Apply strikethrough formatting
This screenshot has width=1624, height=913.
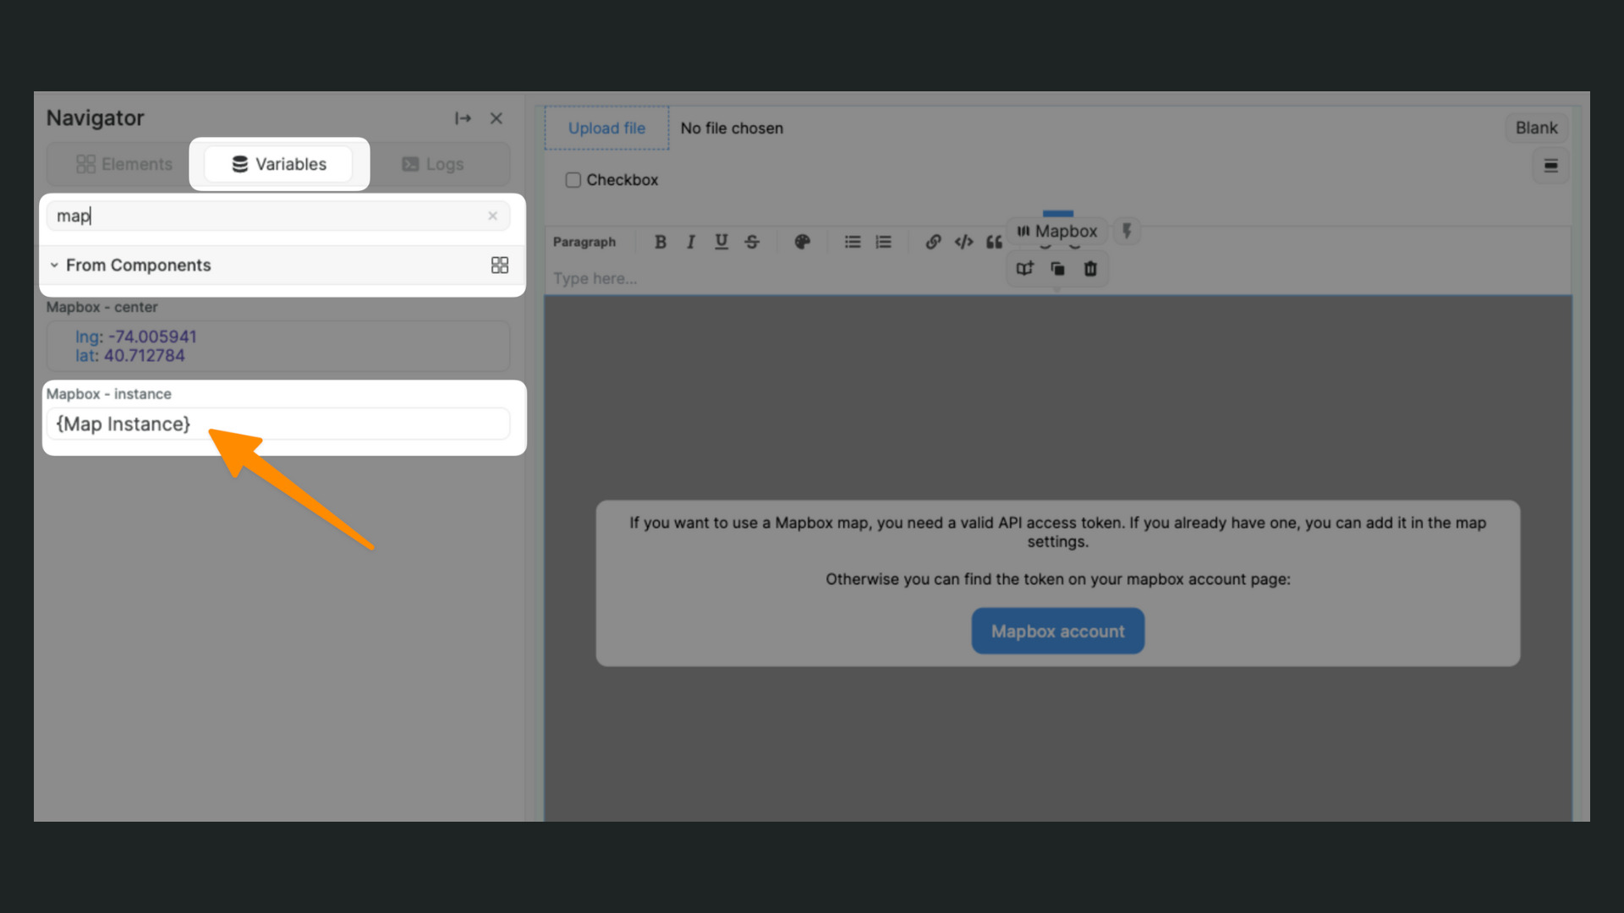(x=752, y=242)
